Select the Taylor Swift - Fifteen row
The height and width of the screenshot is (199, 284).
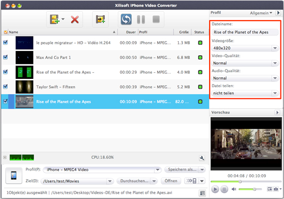tap(105, 87)
